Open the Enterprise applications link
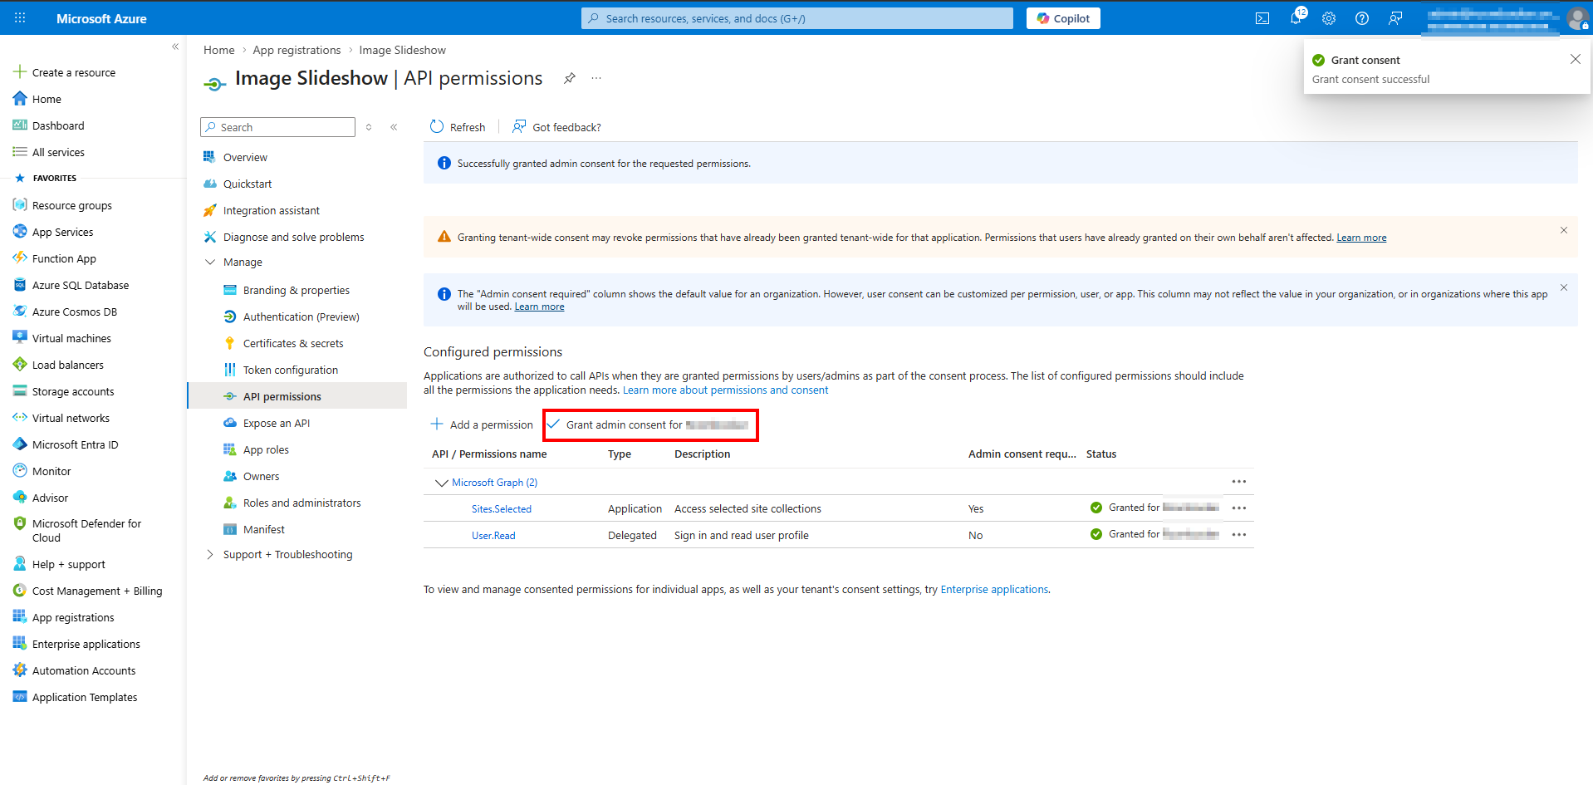This screenshot has height=785, width=1593. coord(994,590)
